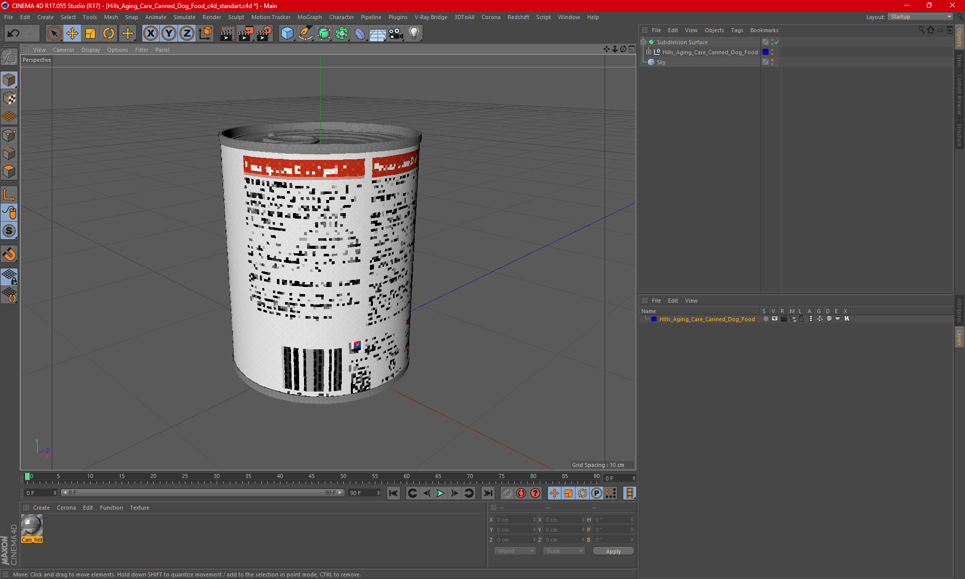Switch to Points mode
The width and height of the screenshot is (965, 579).
coord(9,135)
